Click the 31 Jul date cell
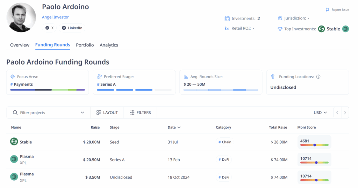This screenshot has height=188, width=358. (173, 142)
